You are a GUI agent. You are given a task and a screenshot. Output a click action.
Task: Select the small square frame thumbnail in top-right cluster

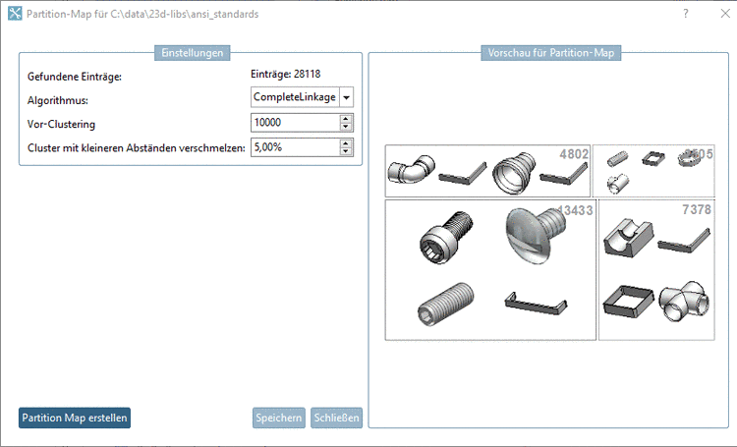click(653, 158)
